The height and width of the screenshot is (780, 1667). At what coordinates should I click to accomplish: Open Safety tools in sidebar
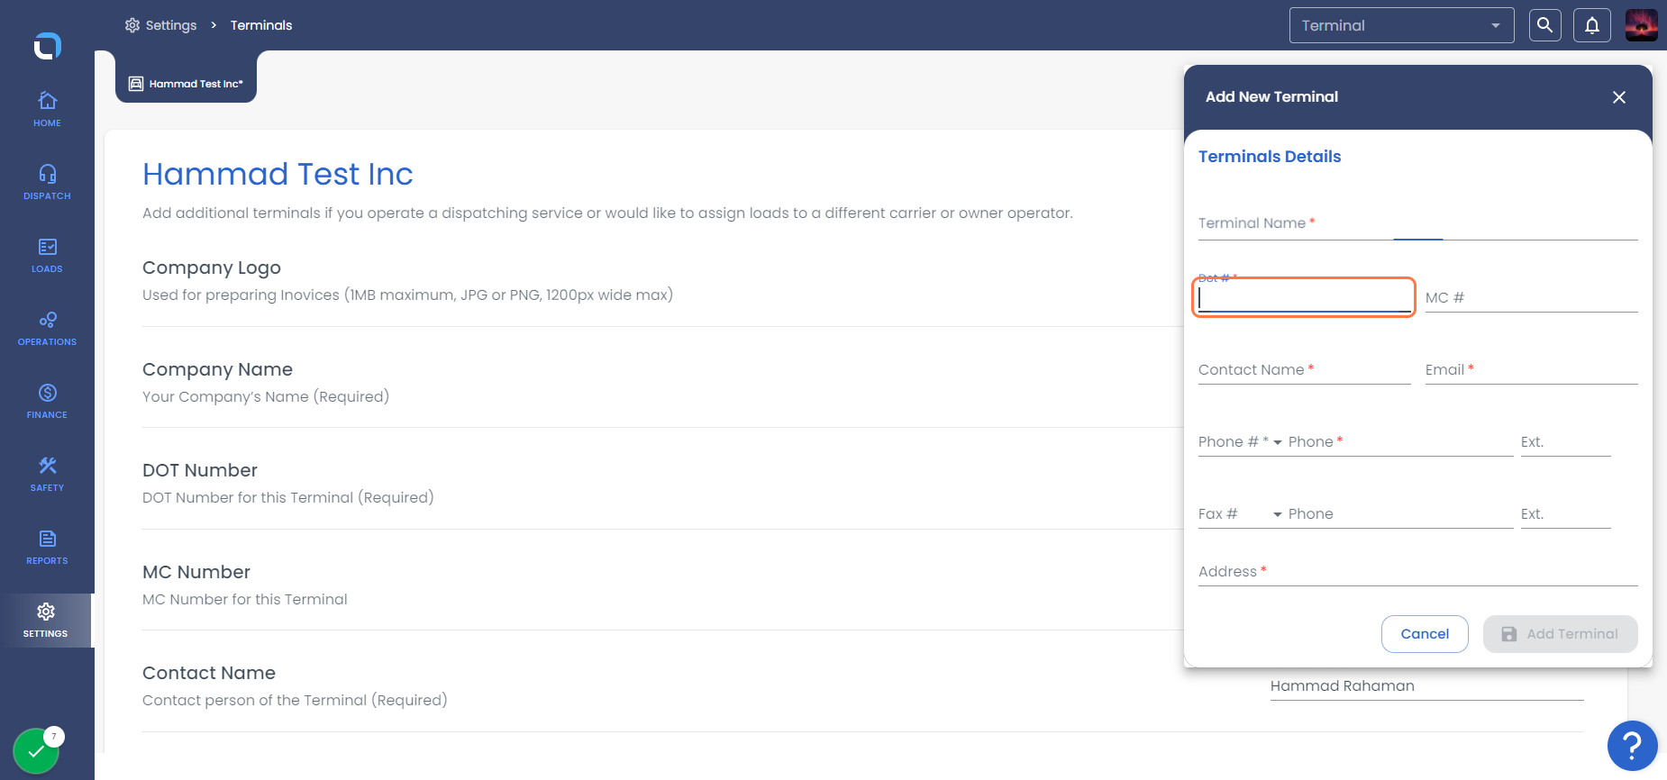[x=47, y=474]
